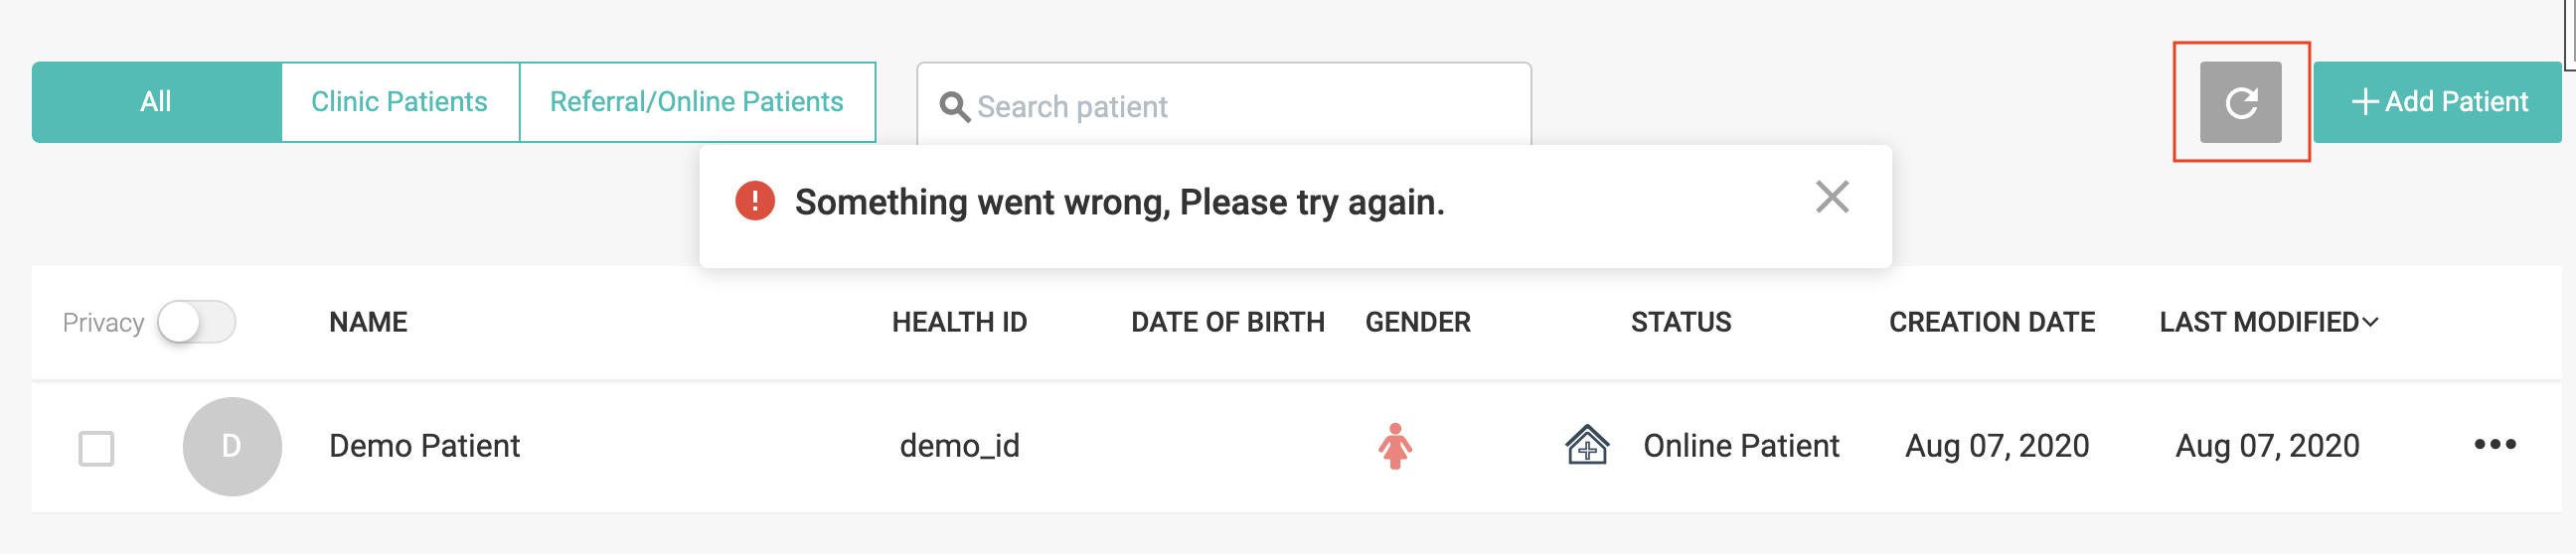Click the Name column header
The width and height of the screenshot is (2576, 554).
[368, 323]
